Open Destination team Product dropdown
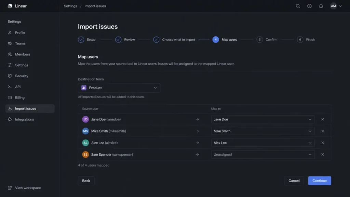Viewport: 350px width, 197px height. click(119, 88)
